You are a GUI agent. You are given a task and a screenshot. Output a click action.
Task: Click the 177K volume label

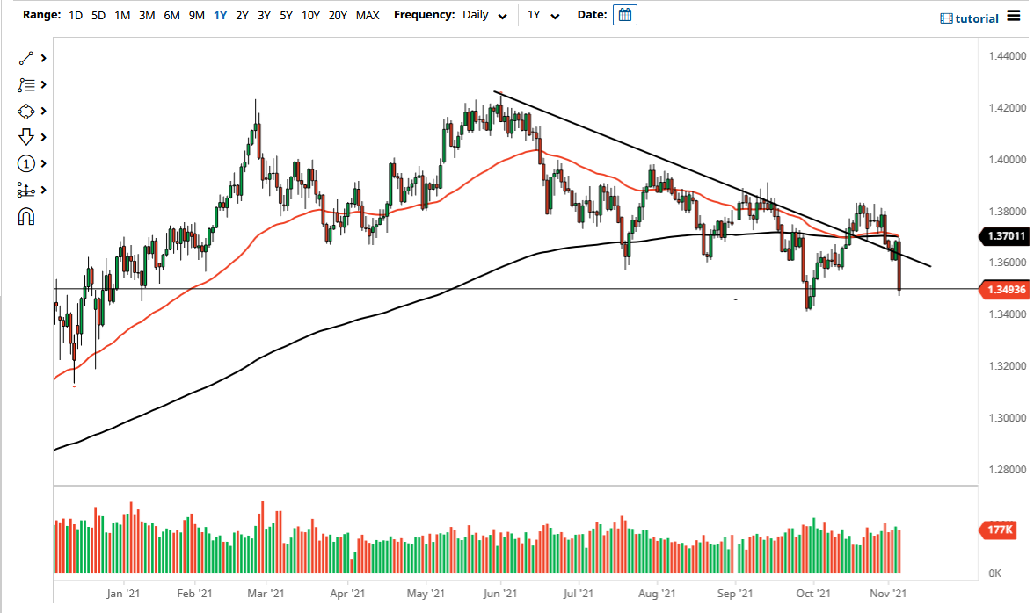[x=1001, y=530]
